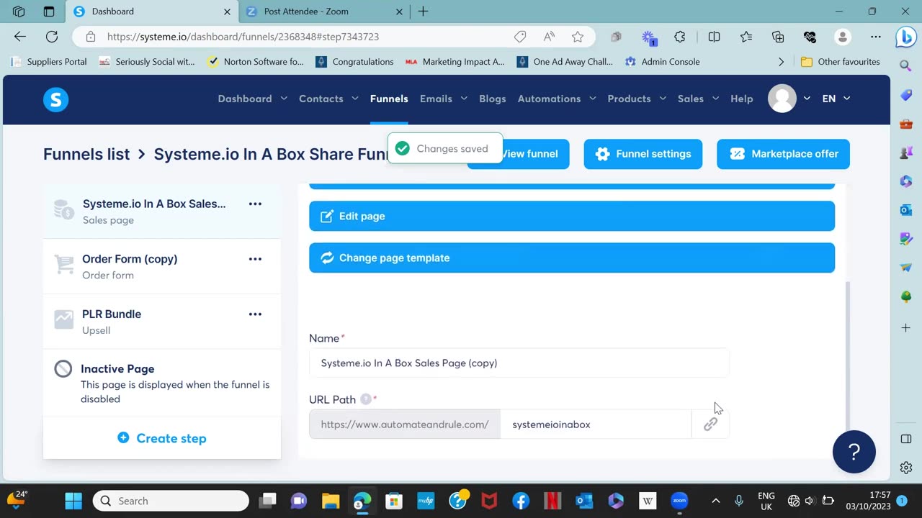Click the View funnel button

click(x=518, y=154)
